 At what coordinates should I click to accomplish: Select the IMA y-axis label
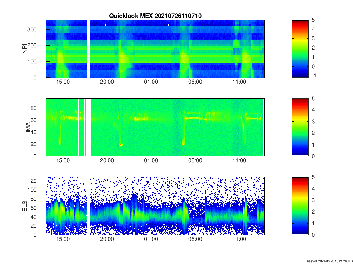point(28,127)
